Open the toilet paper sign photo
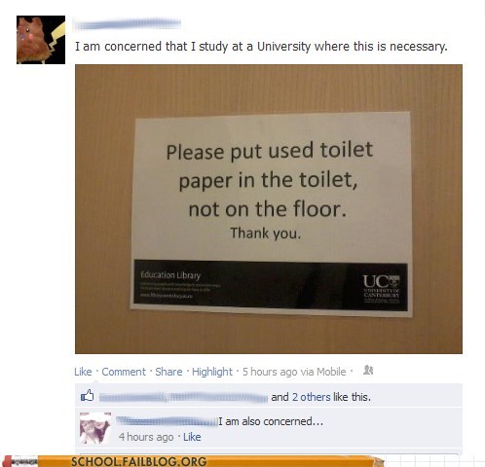The width and height of the screenshot is (485, 467). coord(269,209)
